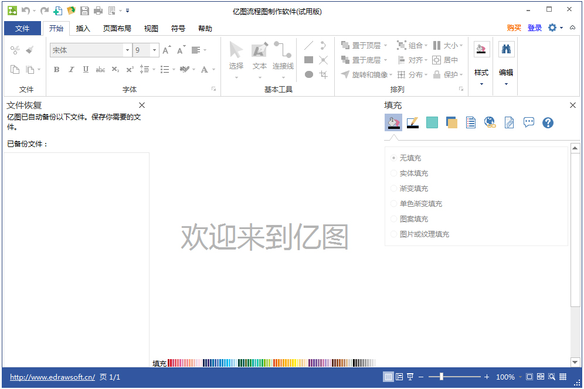Toggle underline text formatting

pyautogui.click(x=86, y=70)
